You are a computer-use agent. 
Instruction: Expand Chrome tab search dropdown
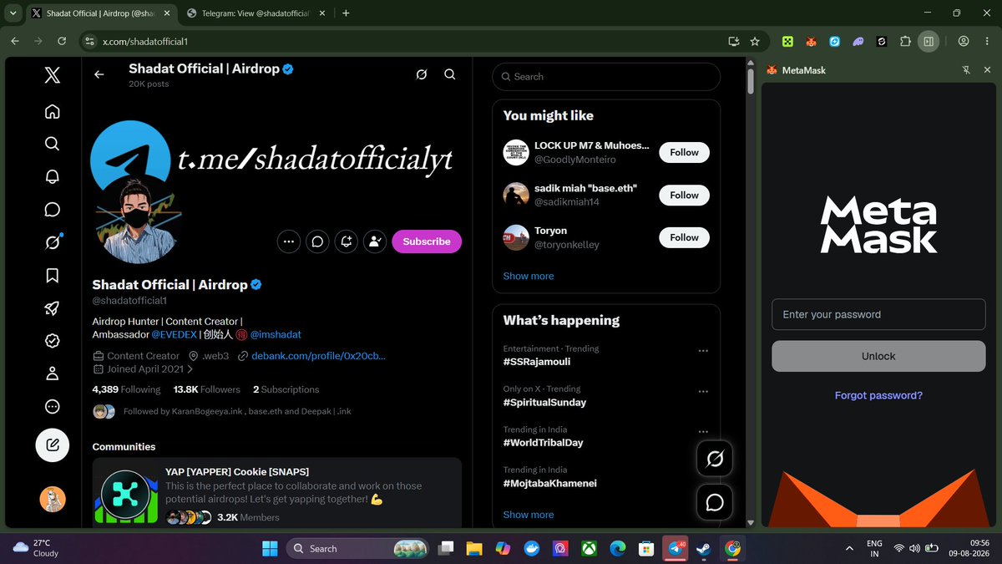[13, 13]
